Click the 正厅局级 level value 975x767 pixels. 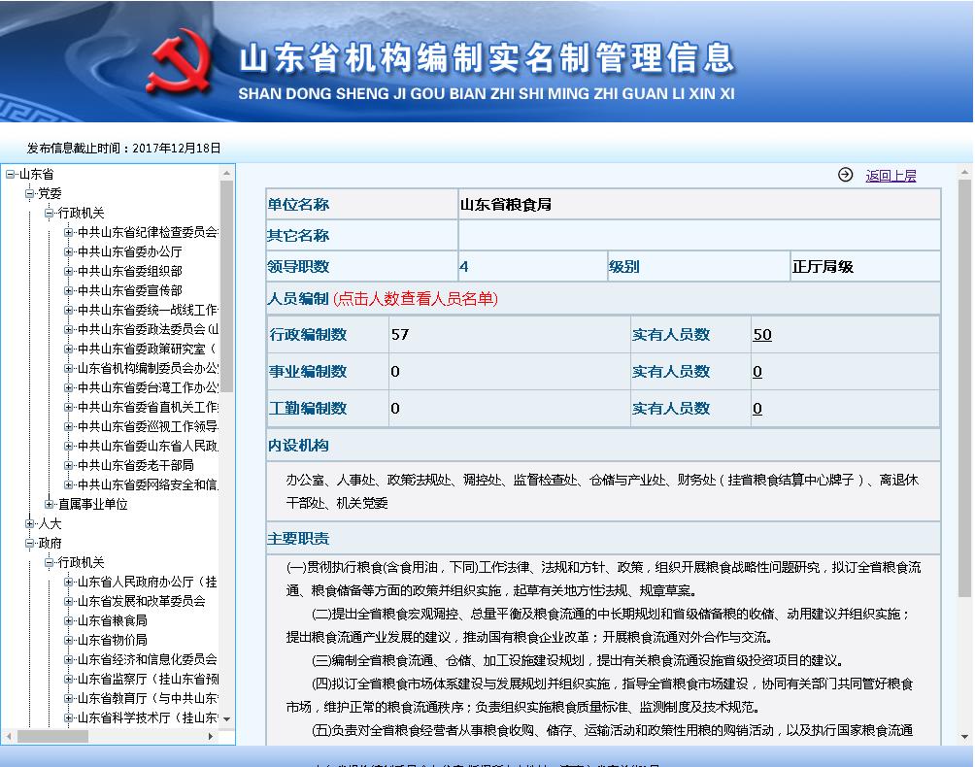823,267
